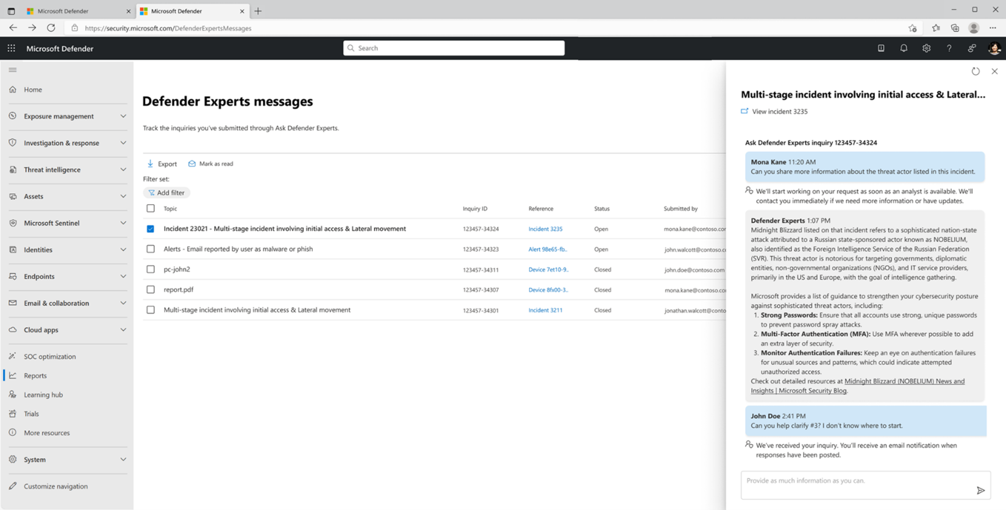
Task: Open More resources in sidebar
Action: 47,433
